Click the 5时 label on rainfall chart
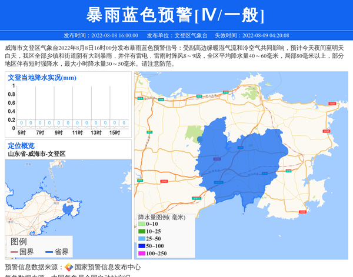 21,133
